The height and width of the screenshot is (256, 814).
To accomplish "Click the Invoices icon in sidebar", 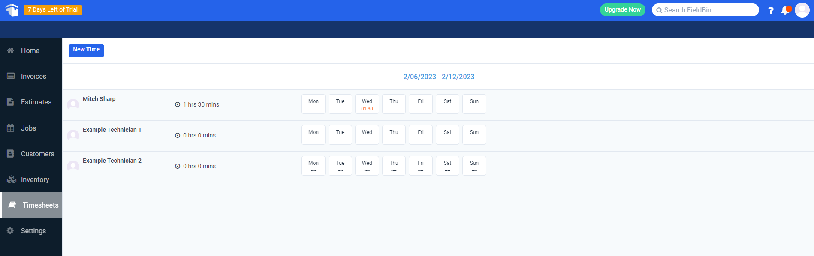I will pyautogui.click(x=11, y=76).
